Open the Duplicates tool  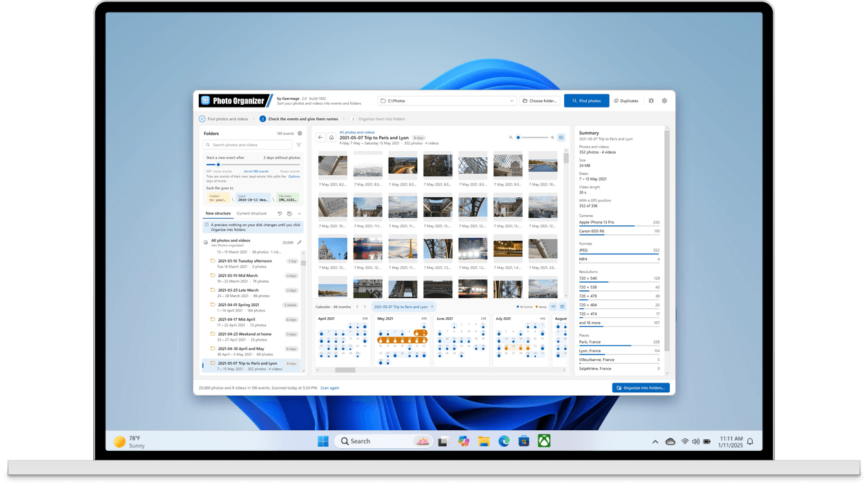pos(626,101)
